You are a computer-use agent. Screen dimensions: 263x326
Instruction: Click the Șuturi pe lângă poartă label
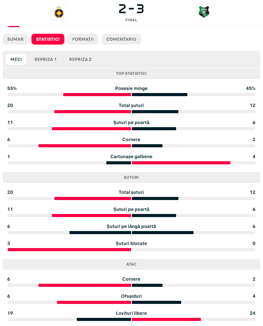(x=131, y=226)
